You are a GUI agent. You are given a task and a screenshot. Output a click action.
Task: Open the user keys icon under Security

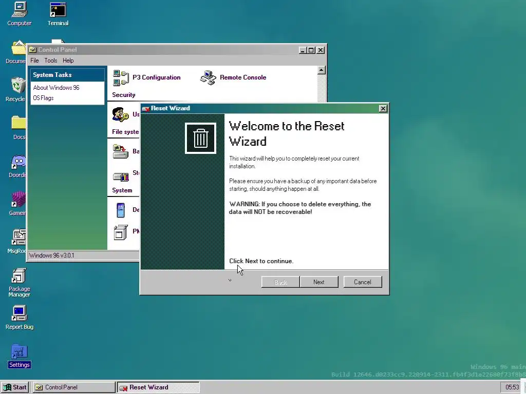pyautogui.click(x=120, y=114)
